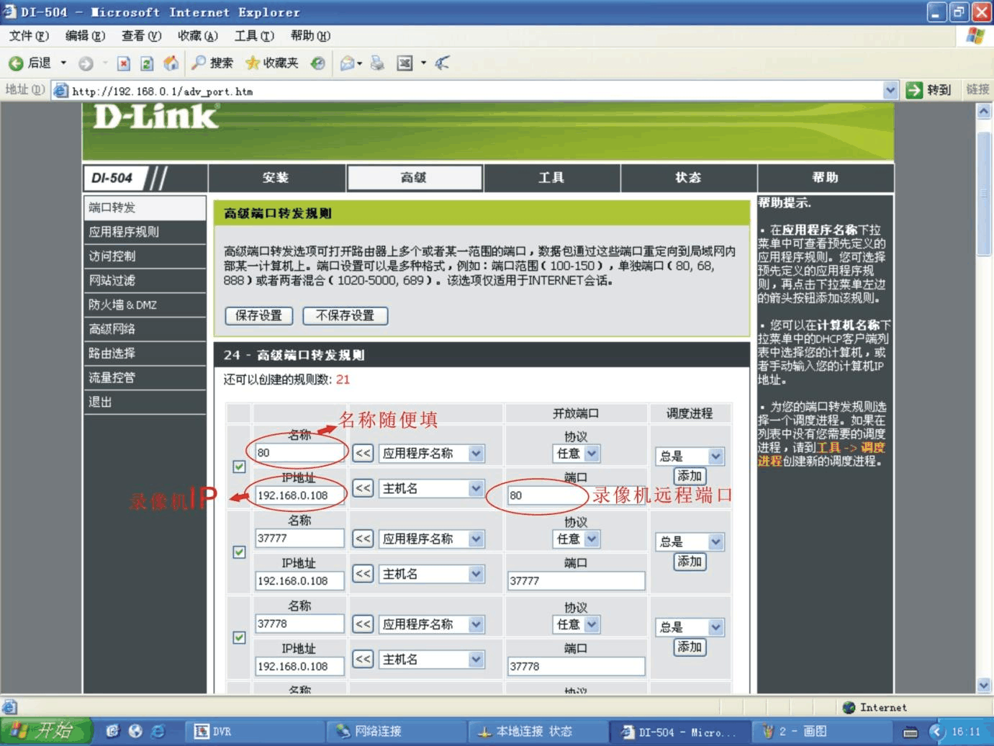
Task: Go to the Home page icon
Action: click(171, 63)
